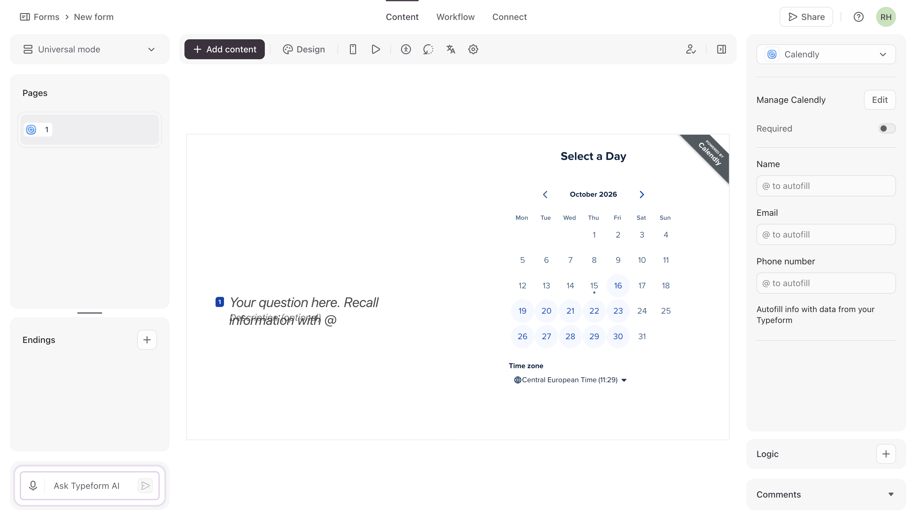Image resolution: width=916 pixels, height=520 pixels.
Task: Open the Central European Time zone selector
Action: (570, 380)
